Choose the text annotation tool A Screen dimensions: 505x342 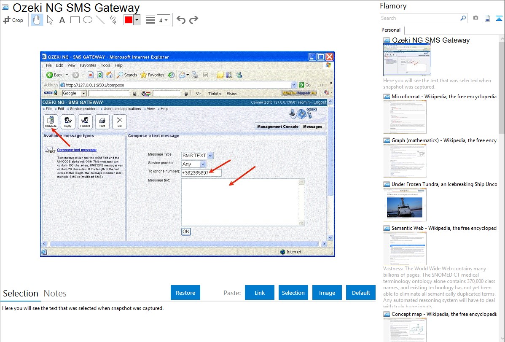(62, 20)
